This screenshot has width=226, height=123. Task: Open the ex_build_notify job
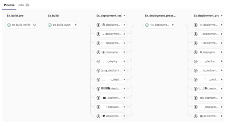pyautogui.click(x=21, y=25)
